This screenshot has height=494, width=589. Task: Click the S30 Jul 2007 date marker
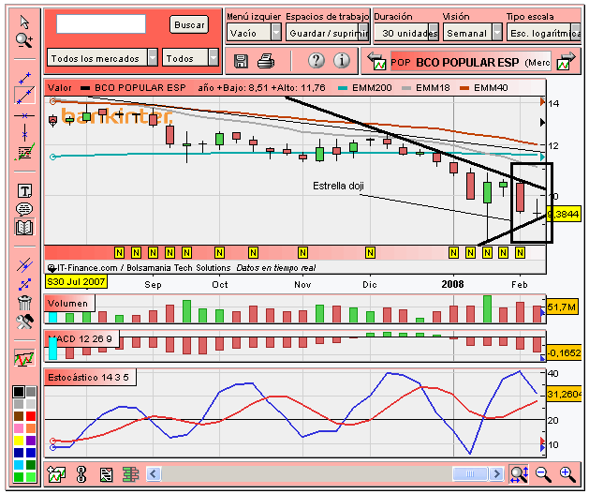[76, 281]
